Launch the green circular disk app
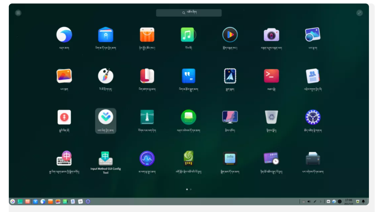Viewport: 377px width, 212px height. pyautogui.click(x=188, y=117)
